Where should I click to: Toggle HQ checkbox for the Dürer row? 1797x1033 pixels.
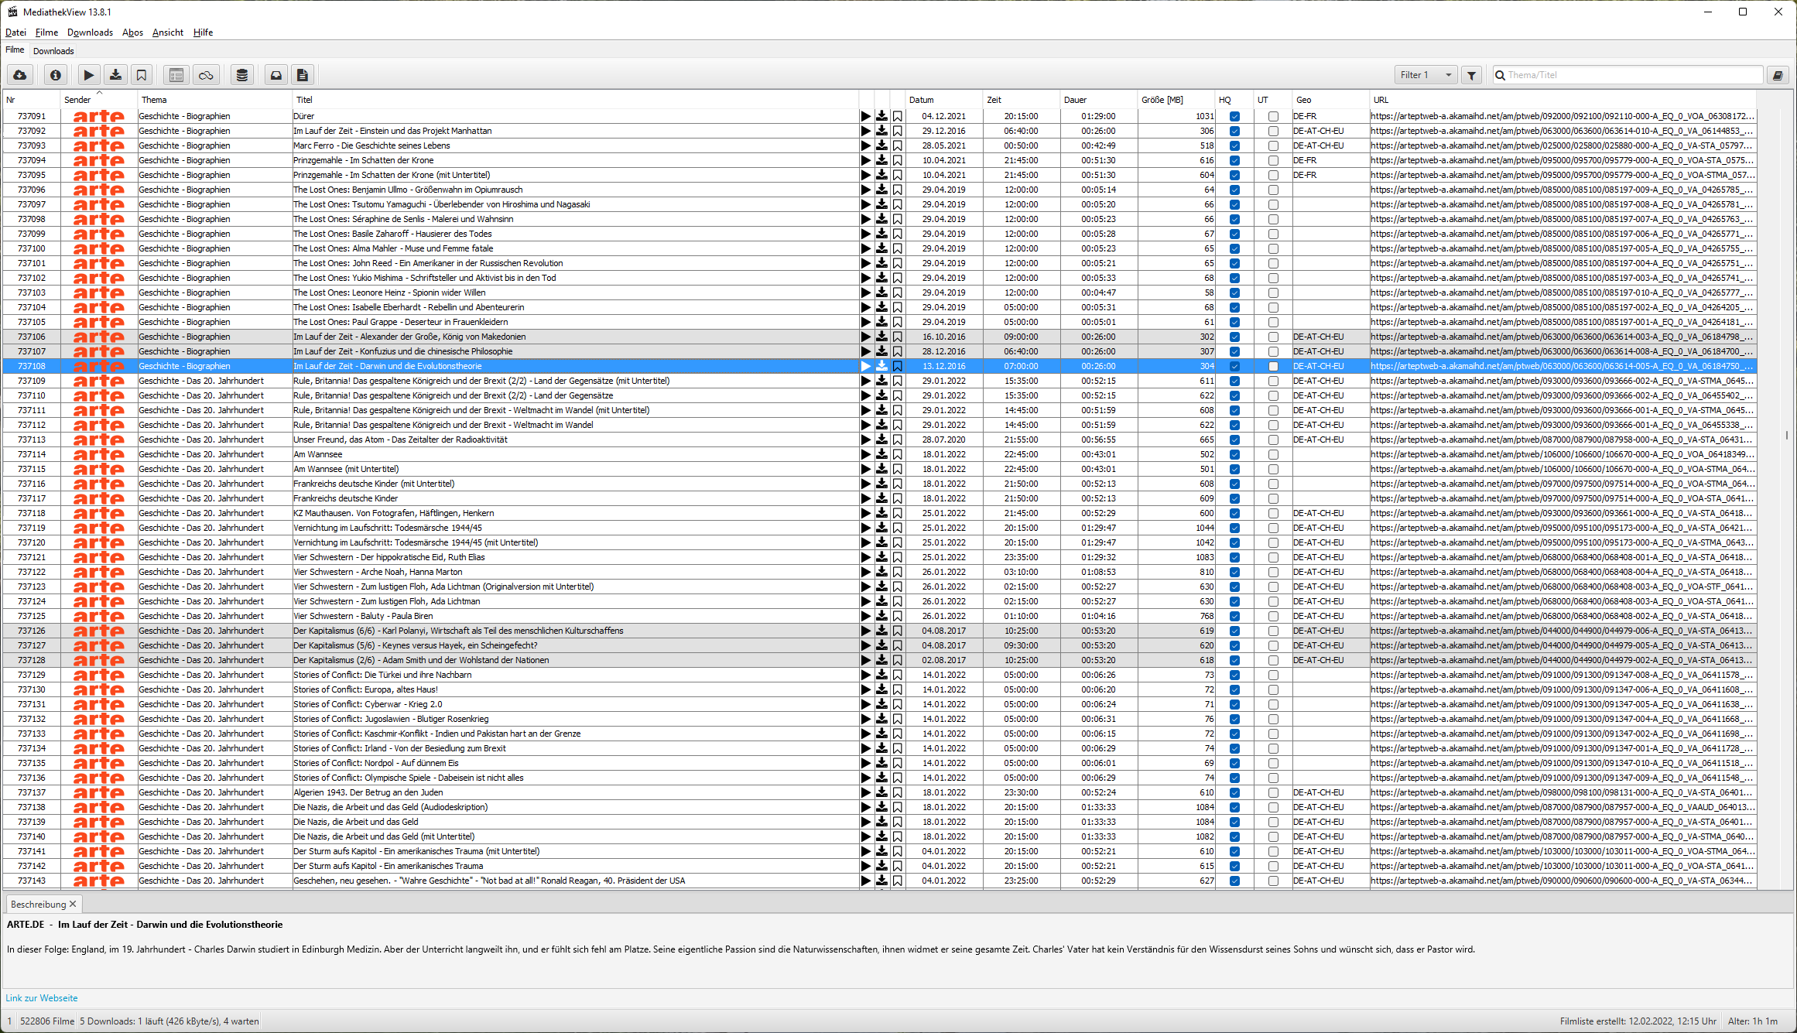click(1234, 117)
